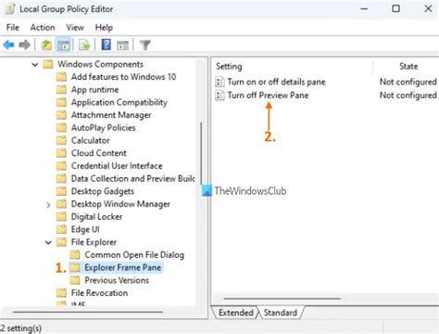Select Edge UI in tree
The width and height of the screenshot is (439, 334).
tap(85, 229)
